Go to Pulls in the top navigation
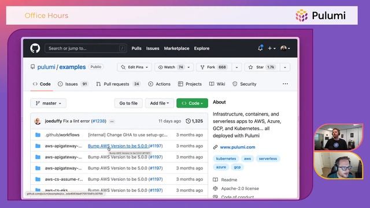The image size is (370, 208). click(136, 49)
